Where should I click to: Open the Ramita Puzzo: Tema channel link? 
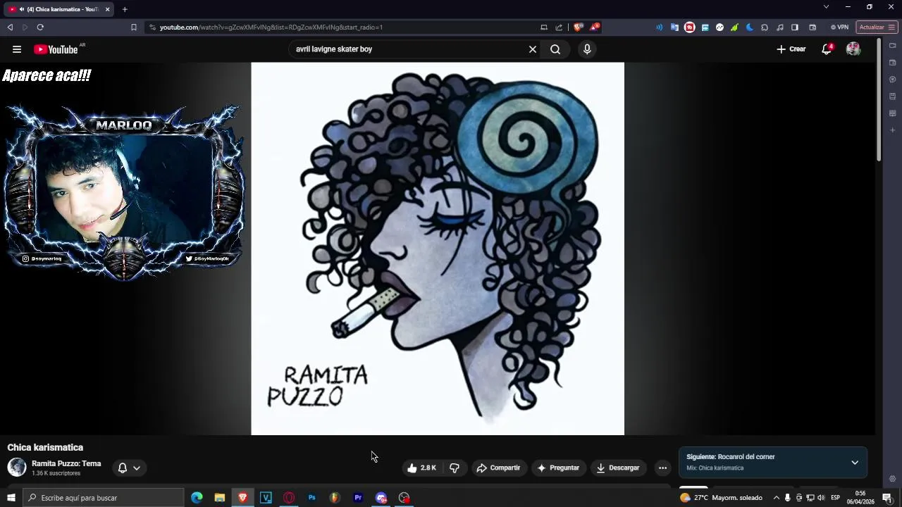coord(66,463)
